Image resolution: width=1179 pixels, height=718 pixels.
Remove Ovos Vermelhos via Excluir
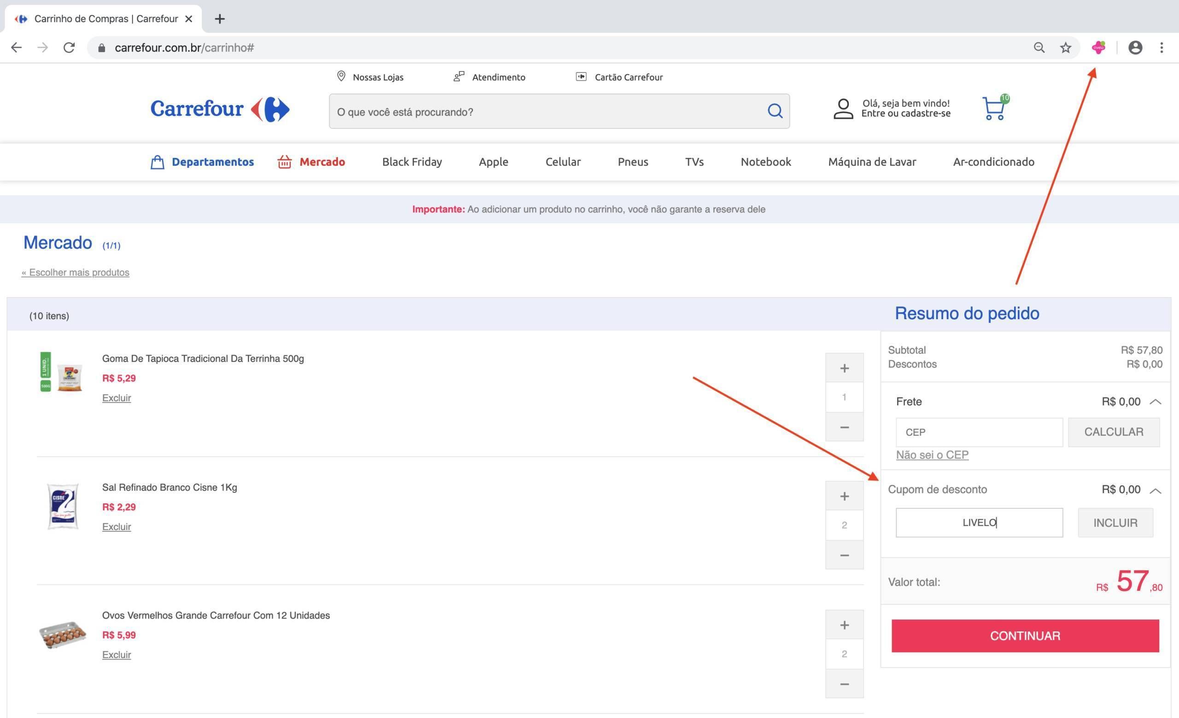[x=116, y=655]
